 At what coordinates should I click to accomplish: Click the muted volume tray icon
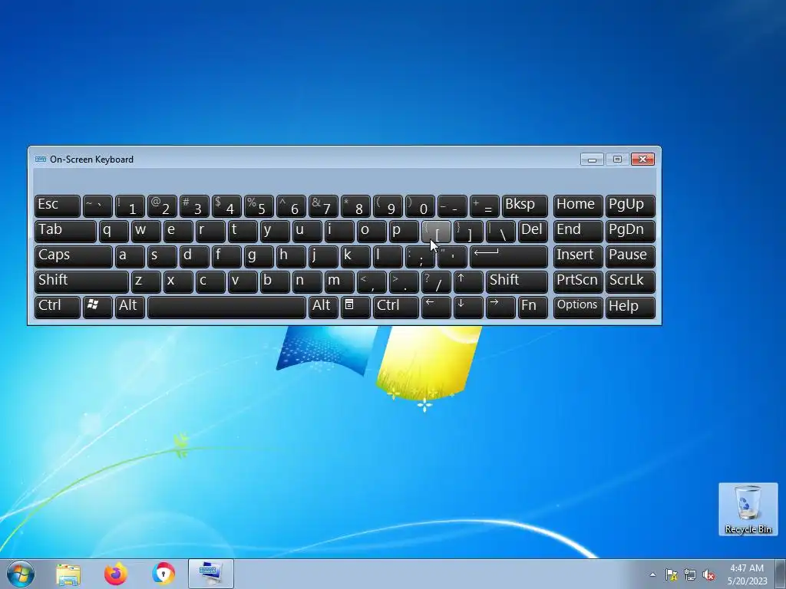point(708,574)
